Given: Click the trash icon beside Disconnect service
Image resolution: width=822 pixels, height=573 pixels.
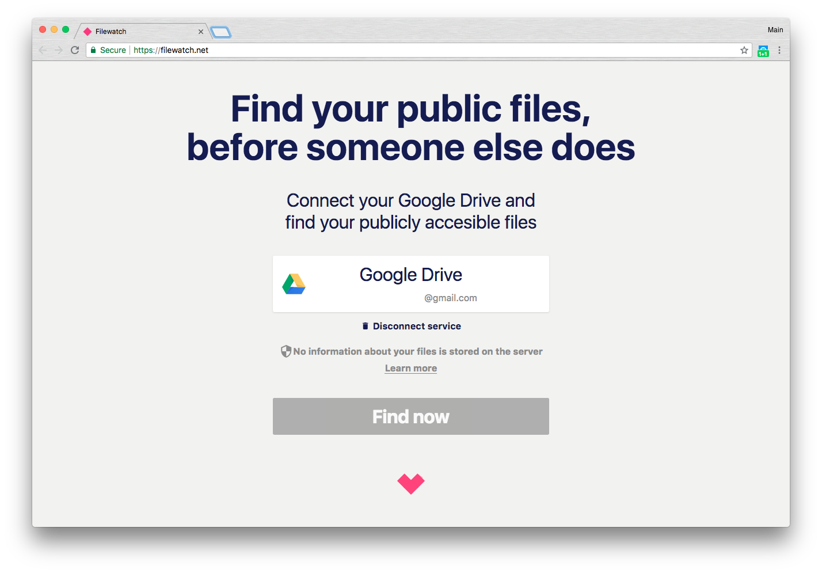Looking at the screenshot, I should (365, 326).
